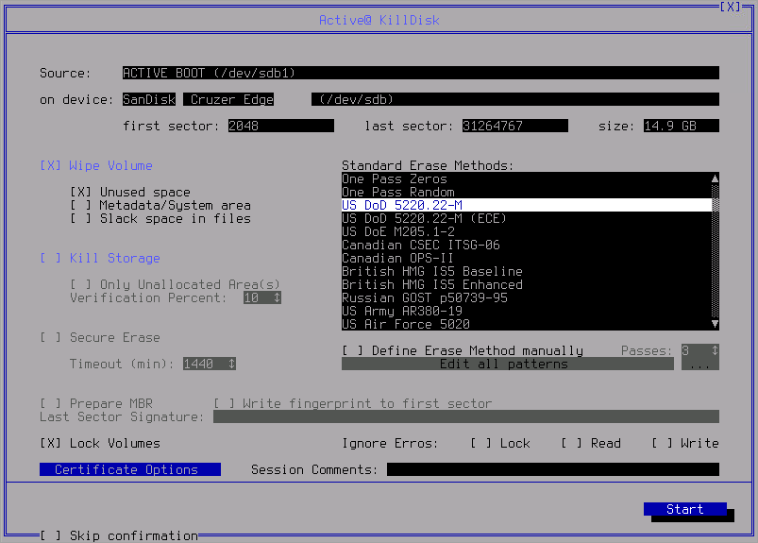758x543 pixels.
Task: Enable Define Erase Method manually
Action: pos(352,350)
